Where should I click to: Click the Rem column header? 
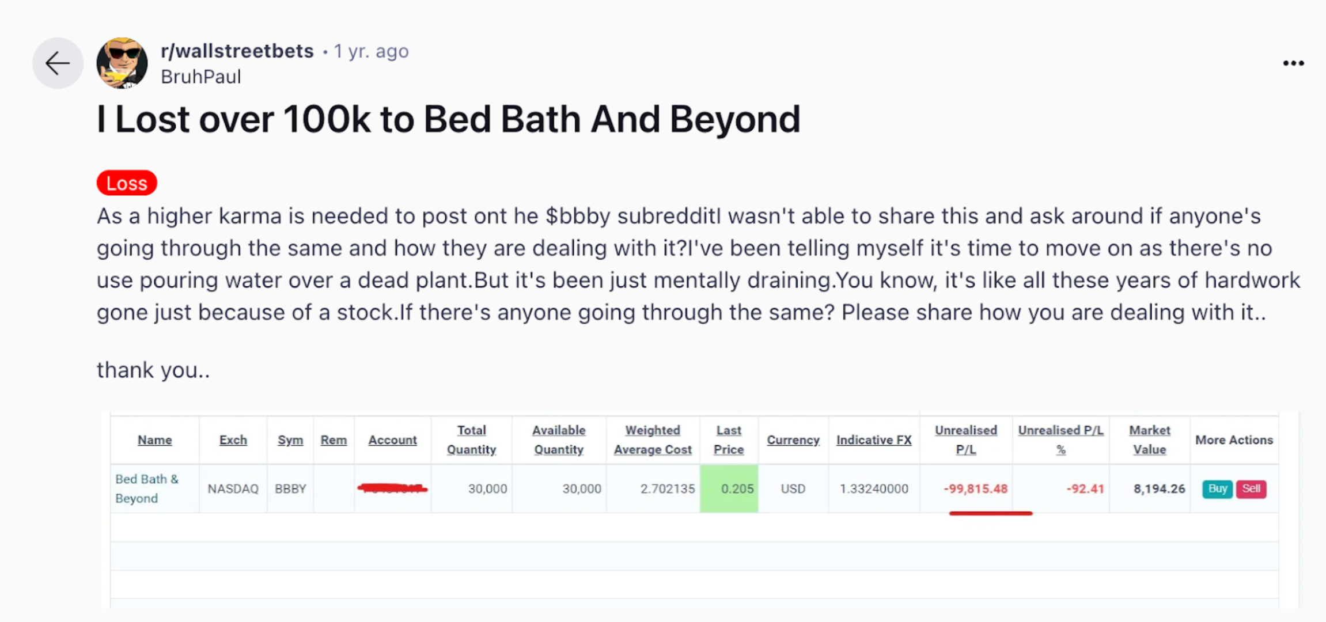334,440
